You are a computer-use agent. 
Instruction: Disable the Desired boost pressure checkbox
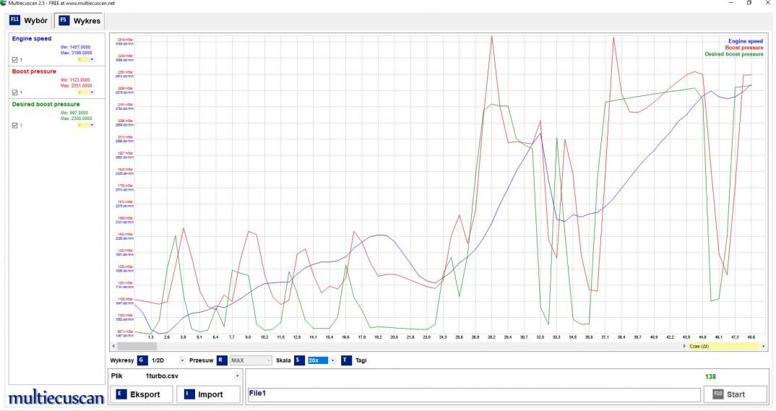[15, 125]
